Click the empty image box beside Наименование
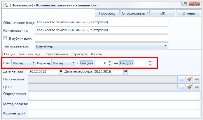 tap(185, 34)
